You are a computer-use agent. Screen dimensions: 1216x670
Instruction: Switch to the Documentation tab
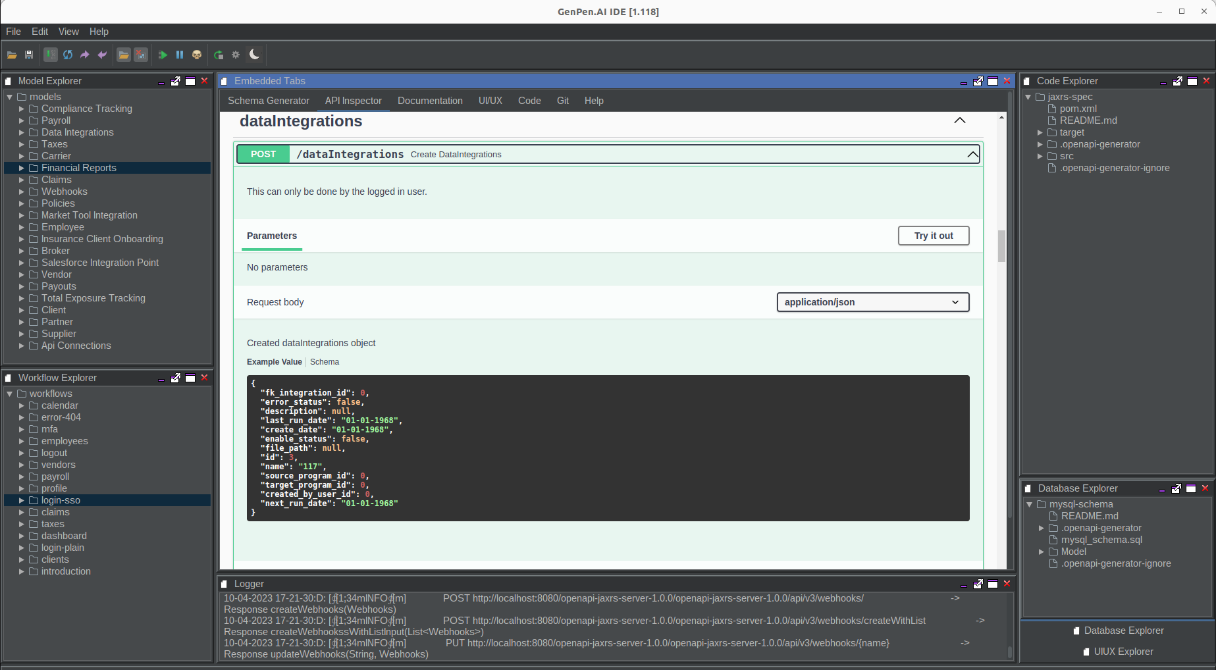[430, 101]
